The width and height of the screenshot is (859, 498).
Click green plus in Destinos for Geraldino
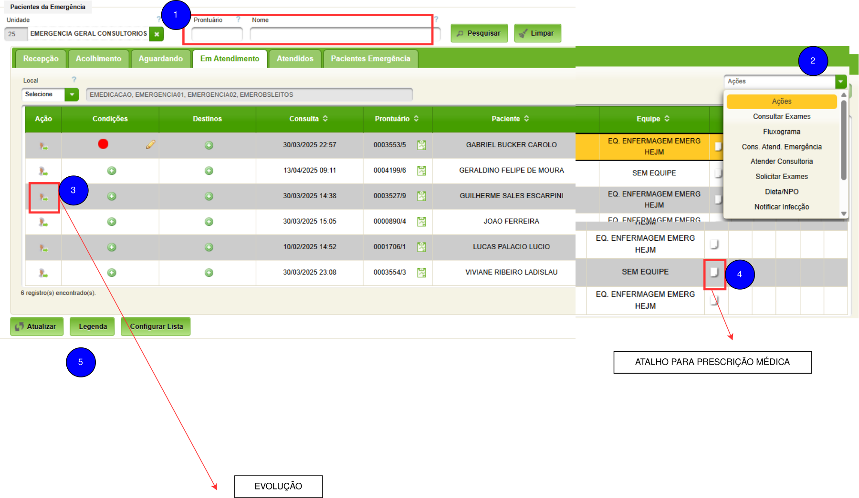(209, 171)
